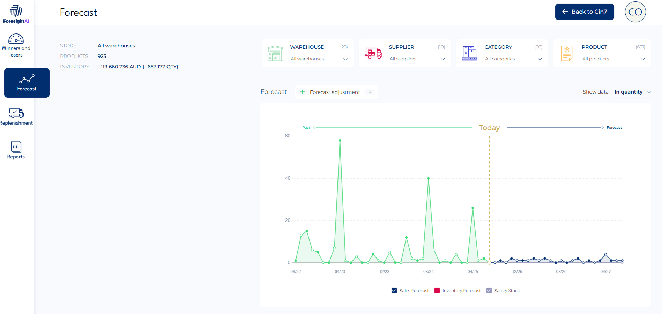Click the Back to Cin7 button
Screen dimensions: 662x314
click(584, 12)
